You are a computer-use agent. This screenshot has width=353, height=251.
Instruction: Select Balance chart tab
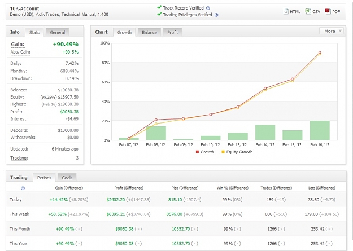tap(149, 32)
